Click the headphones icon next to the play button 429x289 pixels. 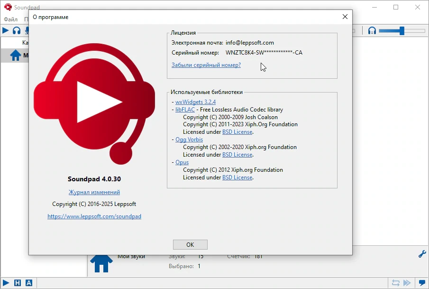click(17, 30)
